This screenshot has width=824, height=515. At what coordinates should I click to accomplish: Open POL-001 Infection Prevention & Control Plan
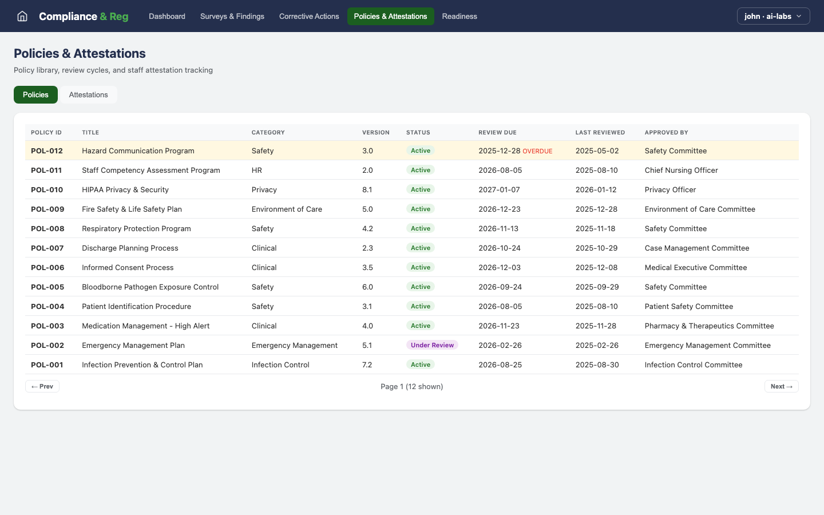pos(142,365)
